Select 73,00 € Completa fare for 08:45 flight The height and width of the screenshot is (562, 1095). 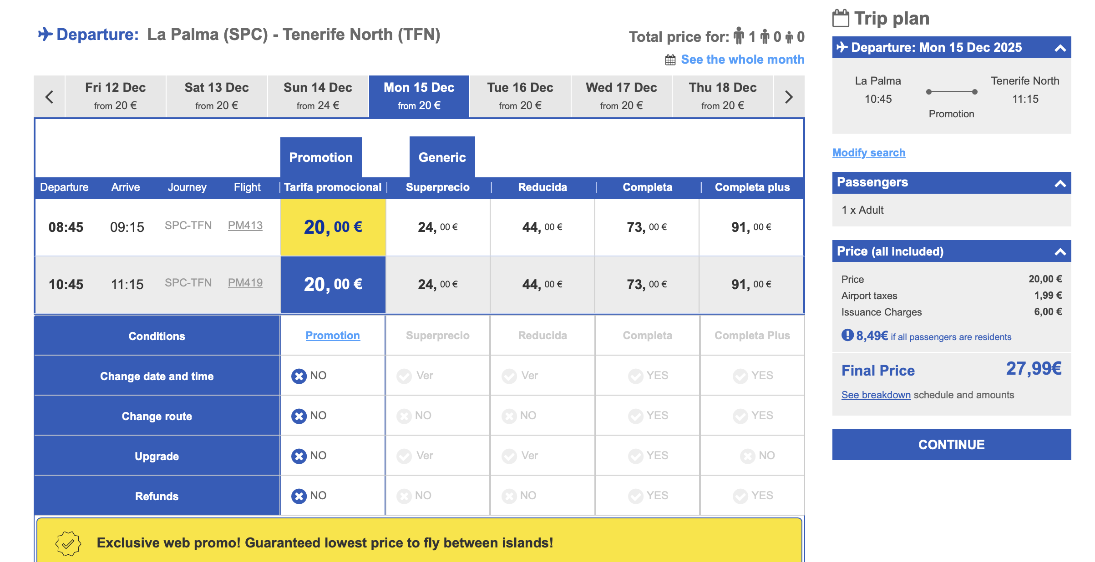pyautogui.click(x=647, y=227)
